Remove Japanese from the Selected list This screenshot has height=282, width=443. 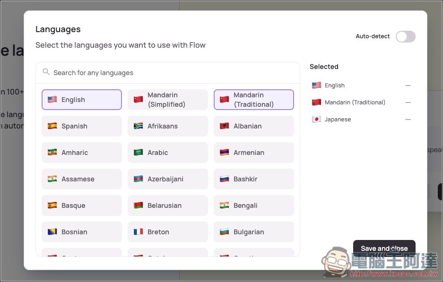click(x=408, y=120)
